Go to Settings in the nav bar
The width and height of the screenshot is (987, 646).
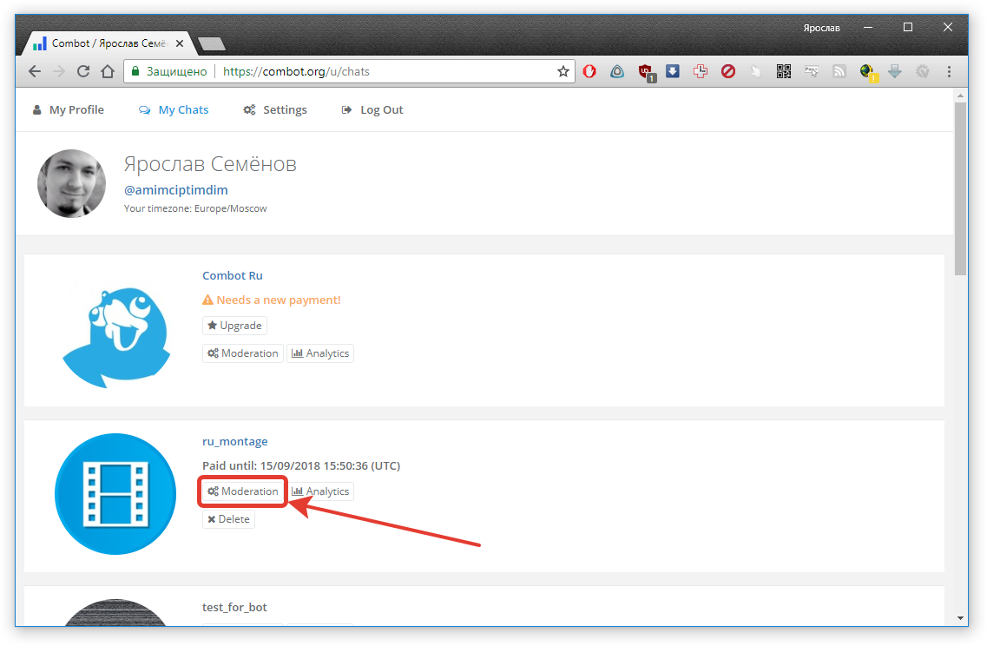point(275,109)
